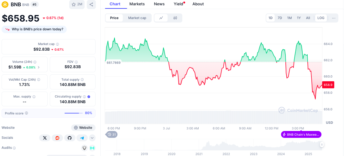This screenshot has width=344, height=156.
Task: Click the Circulating supply info icon
Action: pos(84,97)
